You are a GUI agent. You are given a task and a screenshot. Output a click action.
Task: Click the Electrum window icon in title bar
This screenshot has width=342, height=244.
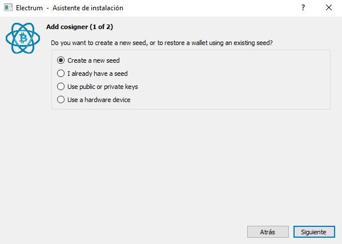click(x=9, y=7)
